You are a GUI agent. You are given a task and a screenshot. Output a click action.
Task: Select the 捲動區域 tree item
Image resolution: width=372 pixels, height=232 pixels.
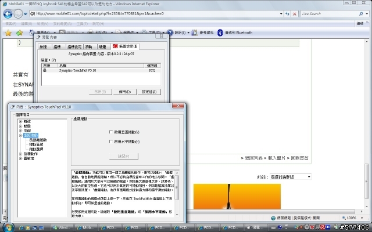pos(36,144)
